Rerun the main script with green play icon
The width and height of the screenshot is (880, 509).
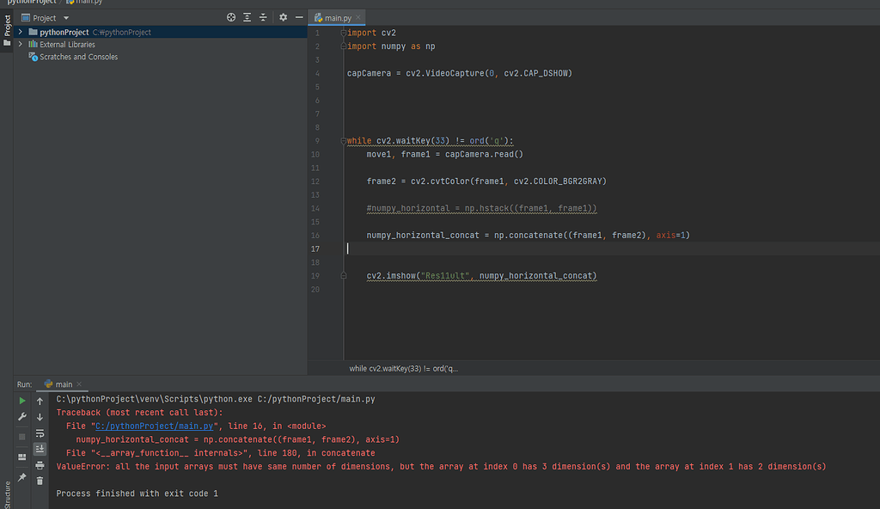21,400
